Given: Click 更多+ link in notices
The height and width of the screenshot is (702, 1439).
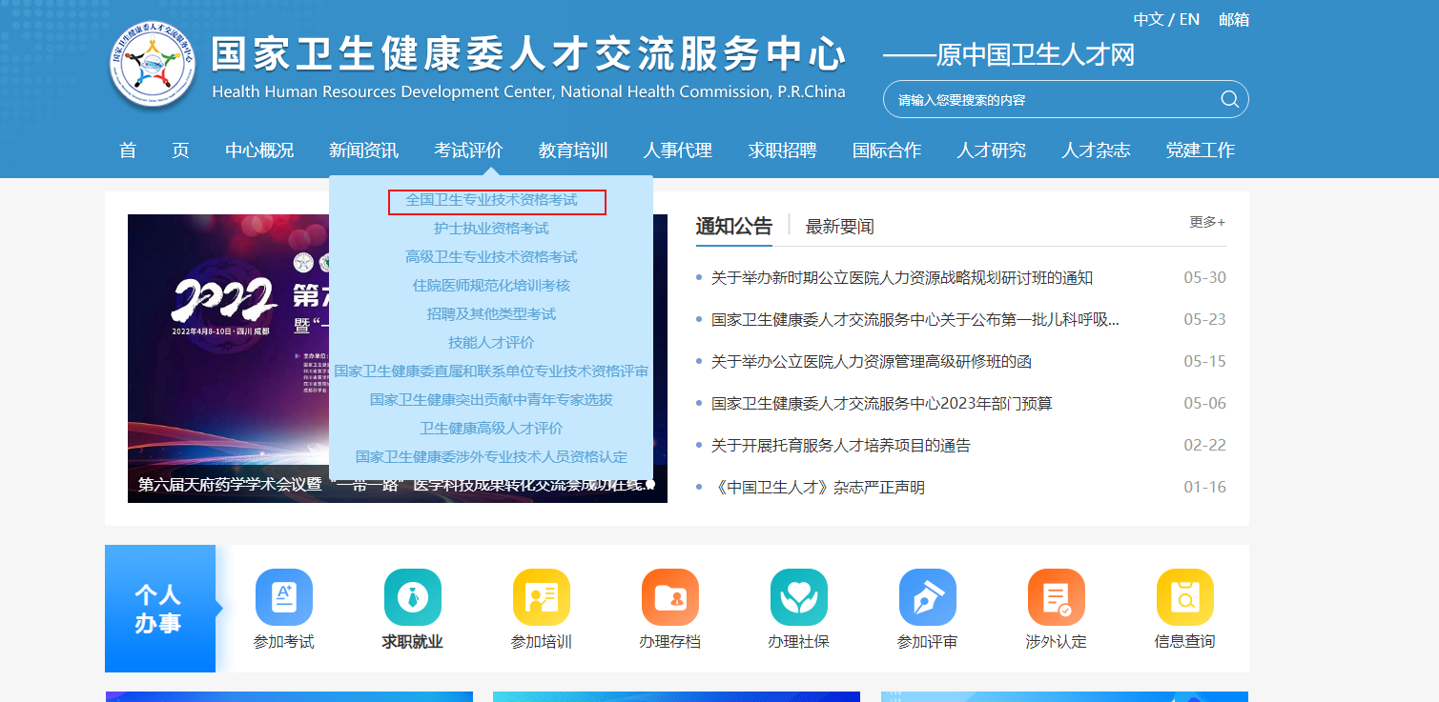Looking at the screenshot, I should [x=1206, y=222].
